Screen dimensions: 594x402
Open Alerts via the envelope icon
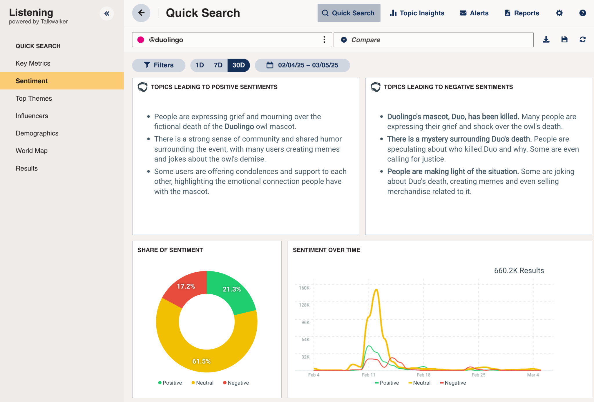point(473,13)
